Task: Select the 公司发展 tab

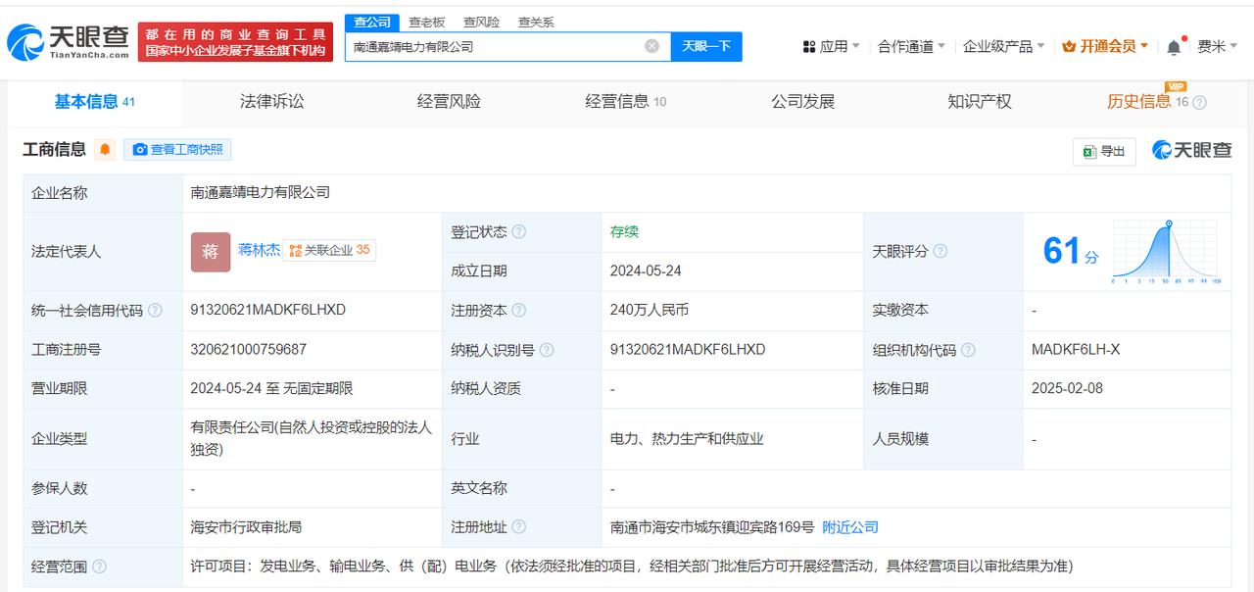Action: 802,102
